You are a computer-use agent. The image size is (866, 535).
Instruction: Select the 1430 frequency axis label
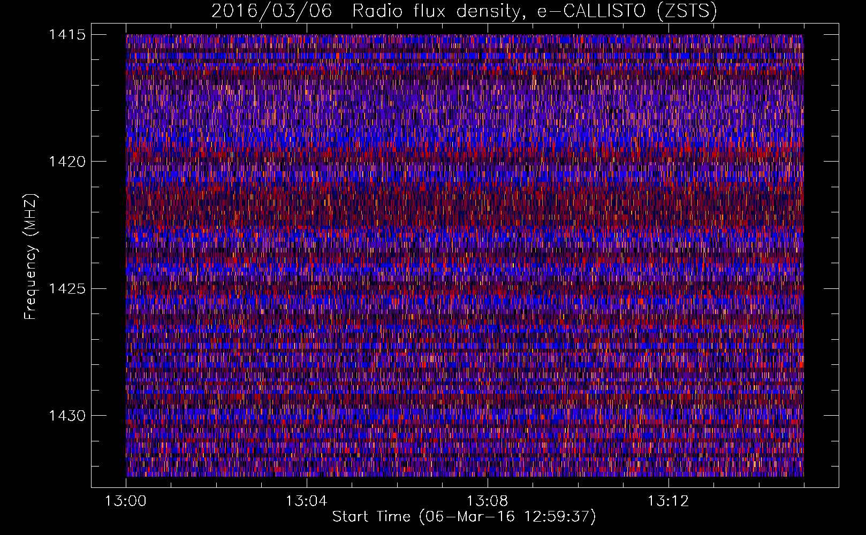click(x=67, y=416)
